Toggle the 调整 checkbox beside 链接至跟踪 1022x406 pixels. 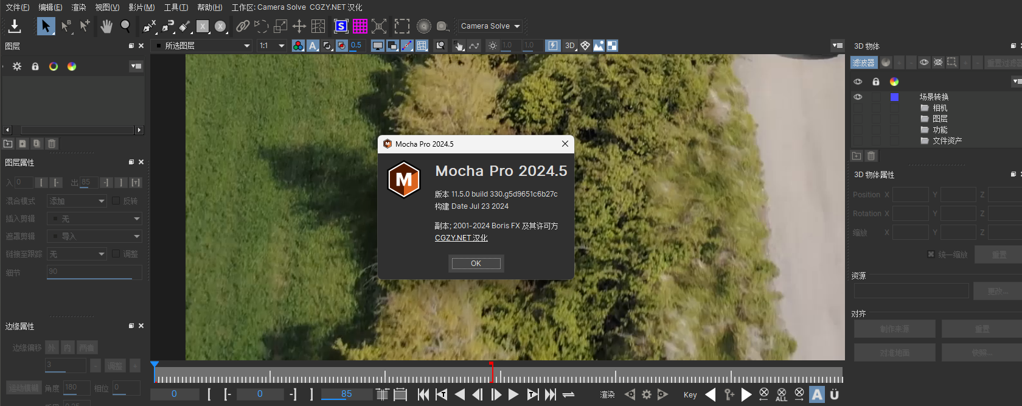pos(116,254)
